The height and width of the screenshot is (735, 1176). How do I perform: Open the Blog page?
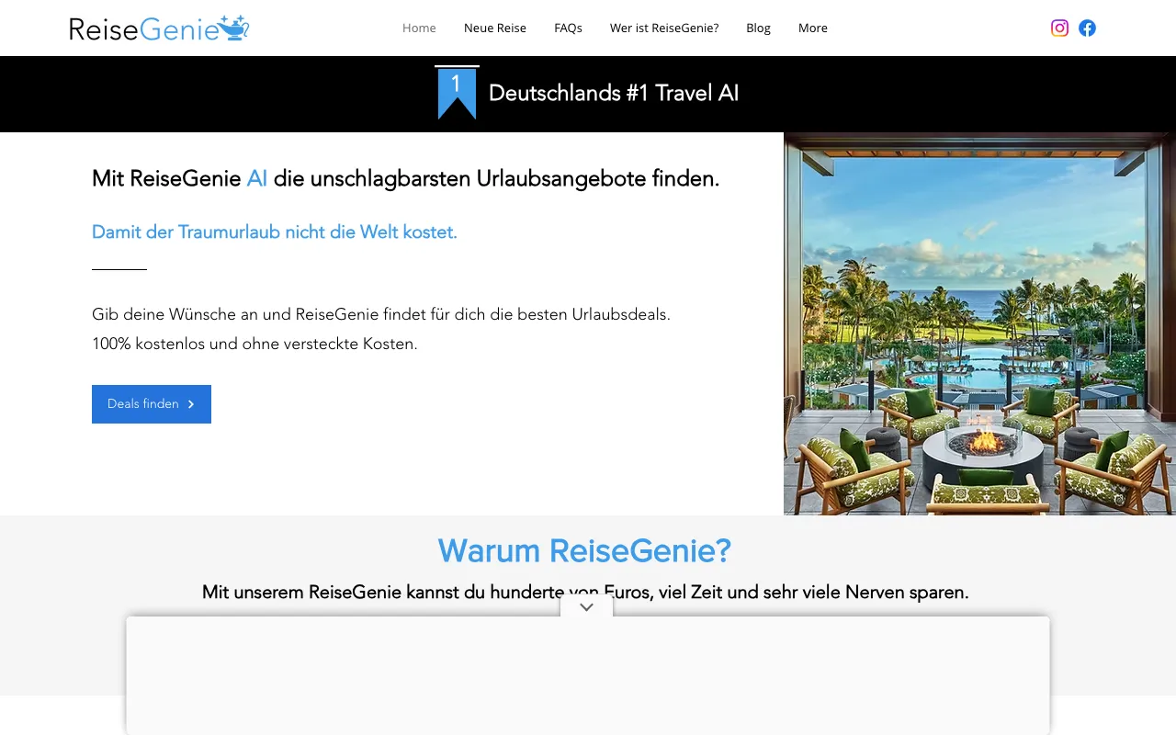click(x=758, y=28)
